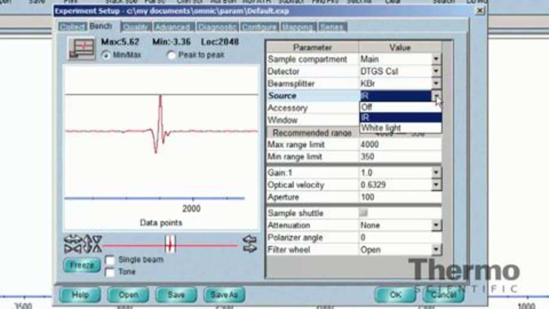The image size is (549, 309).
Task: Click the upper left-pointing roll arrow icon
Action: pyautogui.click(x=250, y=240)
